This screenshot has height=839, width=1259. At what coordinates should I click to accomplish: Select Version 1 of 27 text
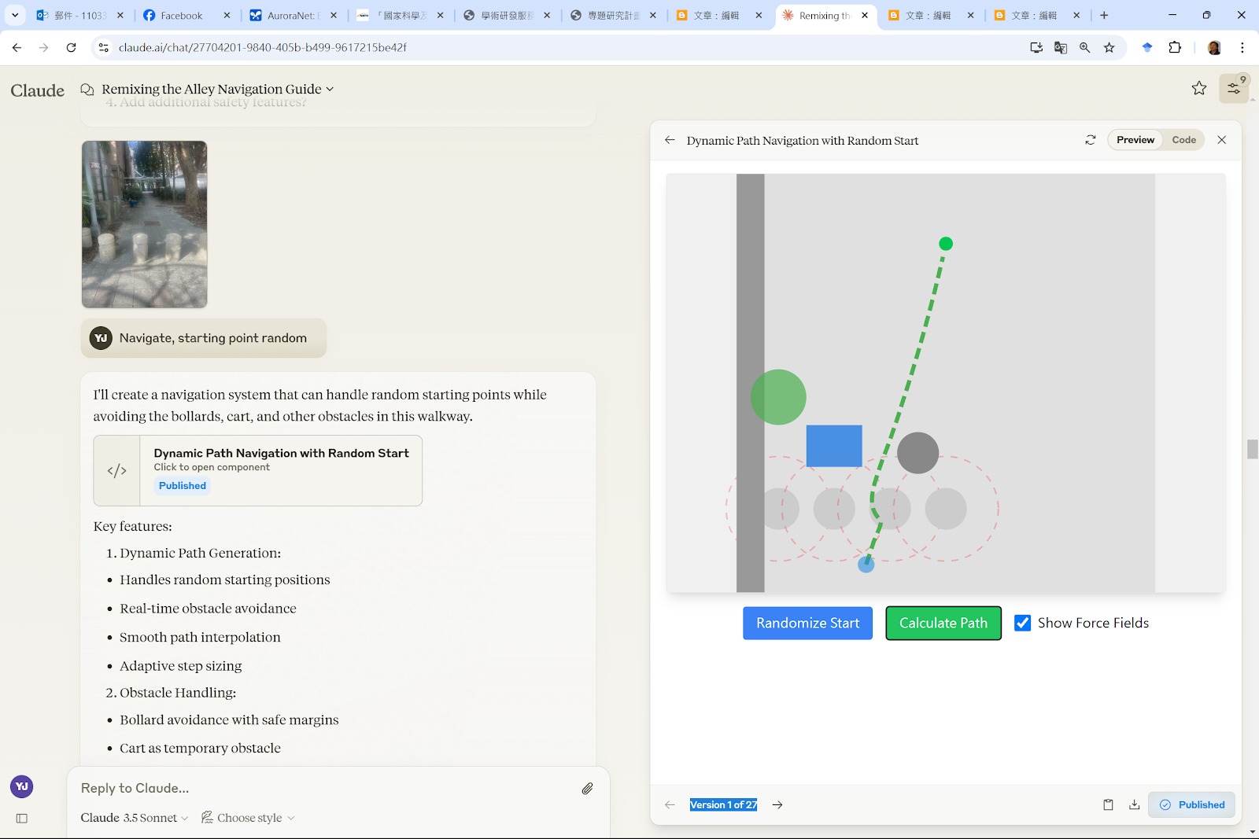coord(723,804)
